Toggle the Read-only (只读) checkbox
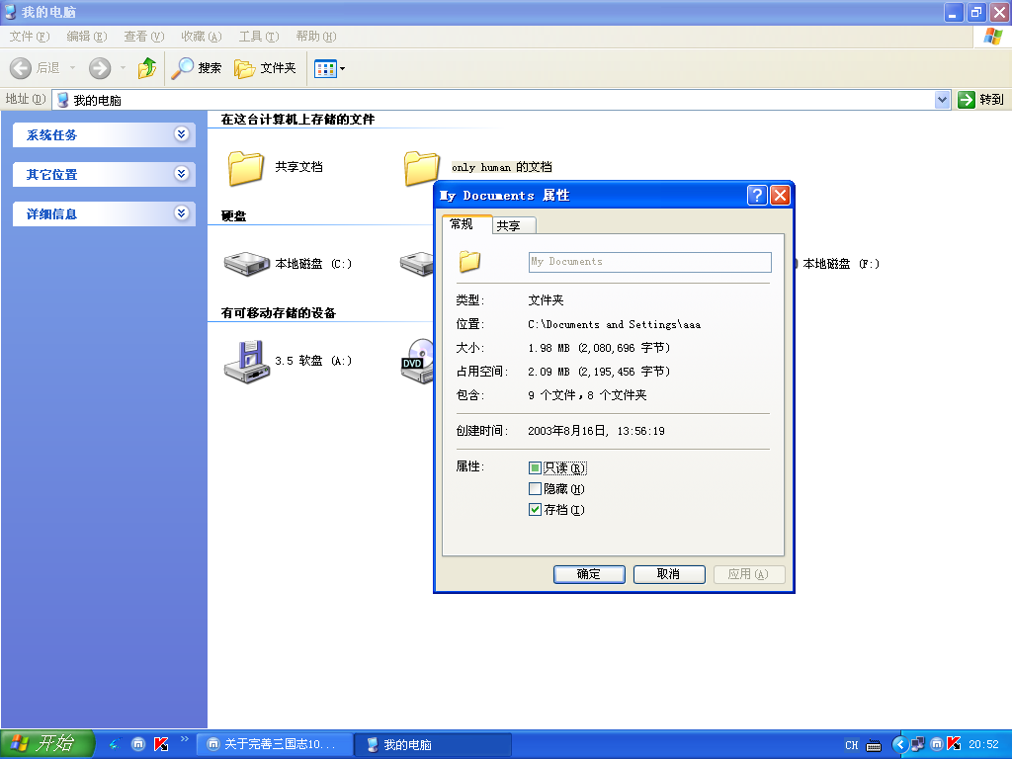This screenshot has height=759, width=1012. (536, 468)
